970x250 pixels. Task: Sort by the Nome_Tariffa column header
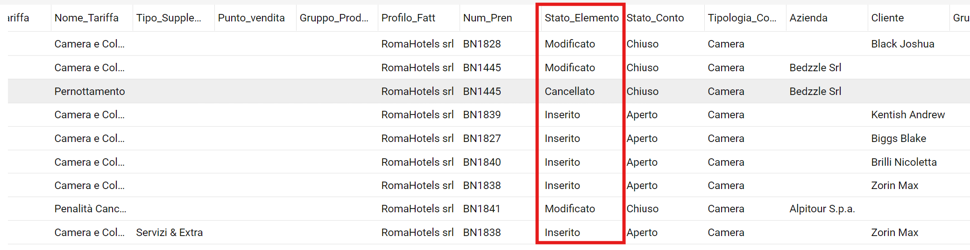tap(86, 18)
